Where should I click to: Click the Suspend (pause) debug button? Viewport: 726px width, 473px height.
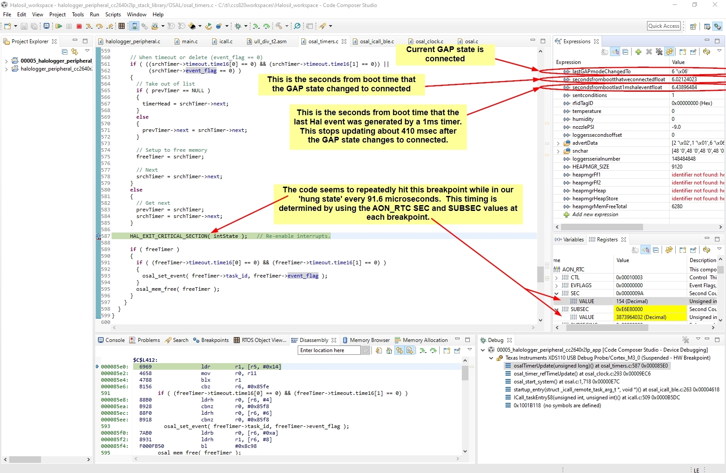coord(69,26)
